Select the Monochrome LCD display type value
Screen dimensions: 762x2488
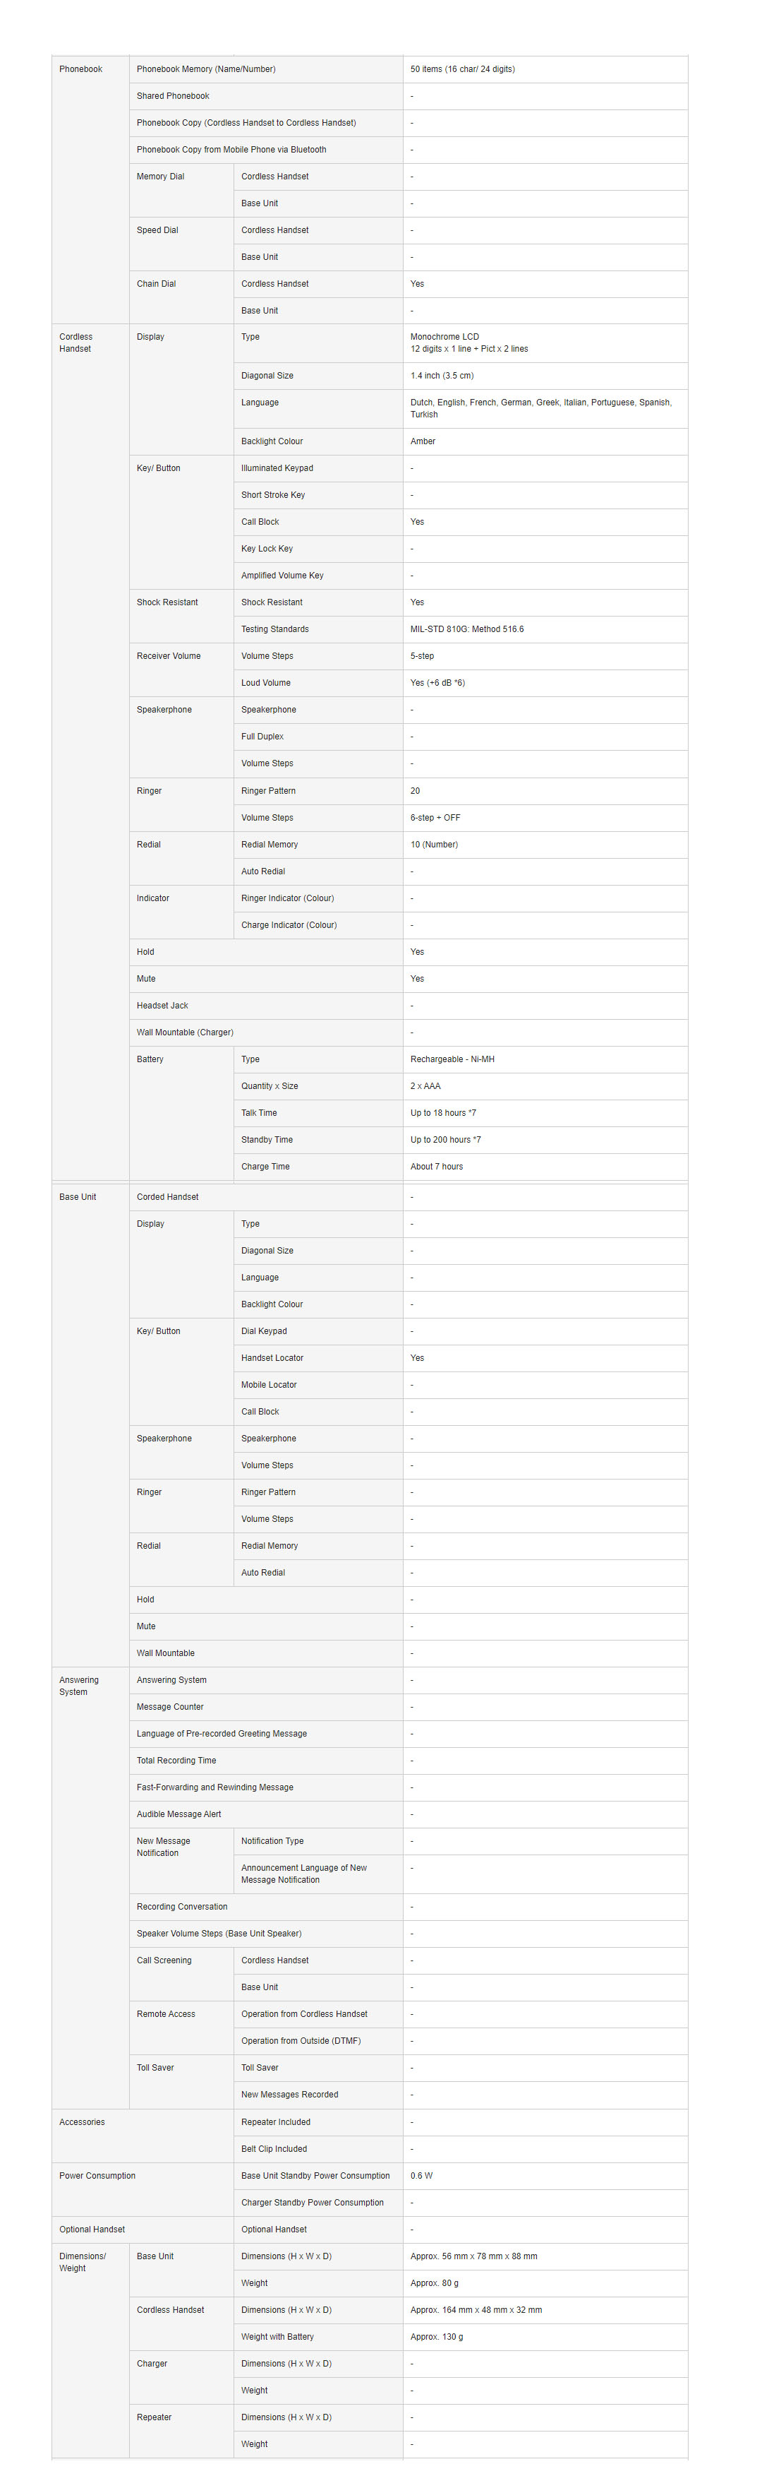(x=445, y=337)
